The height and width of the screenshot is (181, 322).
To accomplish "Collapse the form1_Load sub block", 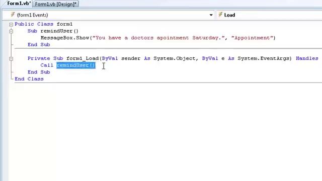I will coord(11,59).
